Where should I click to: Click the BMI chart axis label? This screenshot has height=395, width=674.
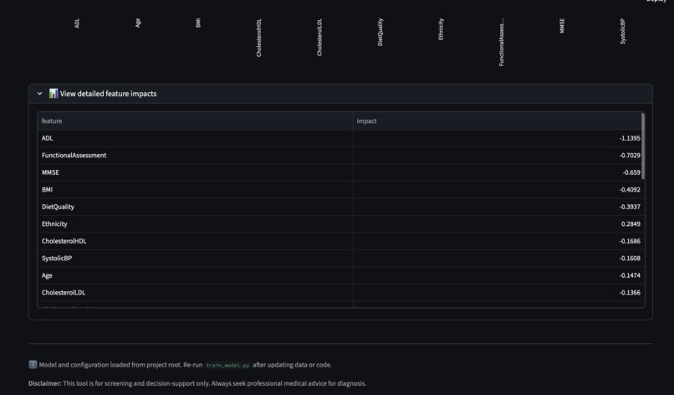[x=198, y=23]
